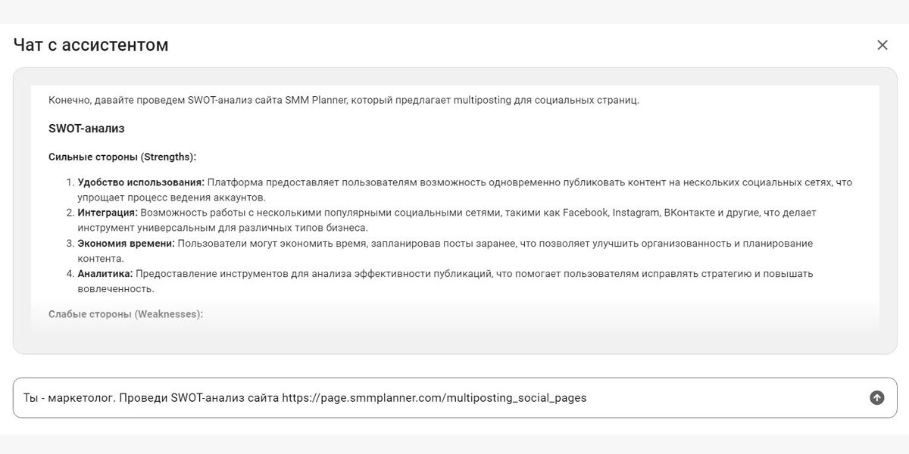Click the Слабые стороны (Weaknesses) label
This screenshot has height=454, width=909.
pos(127,313)
